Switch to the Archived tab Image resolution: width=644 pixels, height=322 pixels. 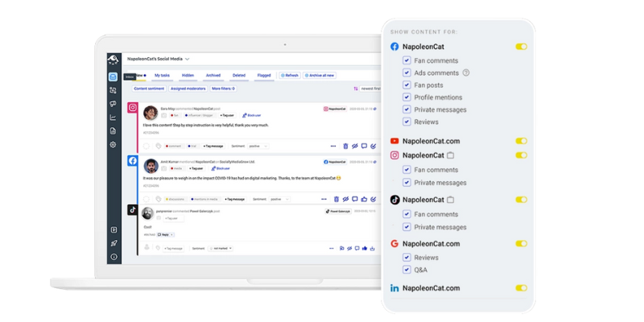tap(213, 75)
